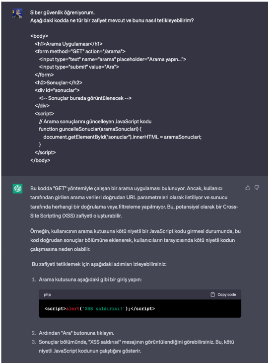269x364 pixels.
Task: Click the "Sonuçlar burada görüntülenecek" comment line
Action: point(85,98)
